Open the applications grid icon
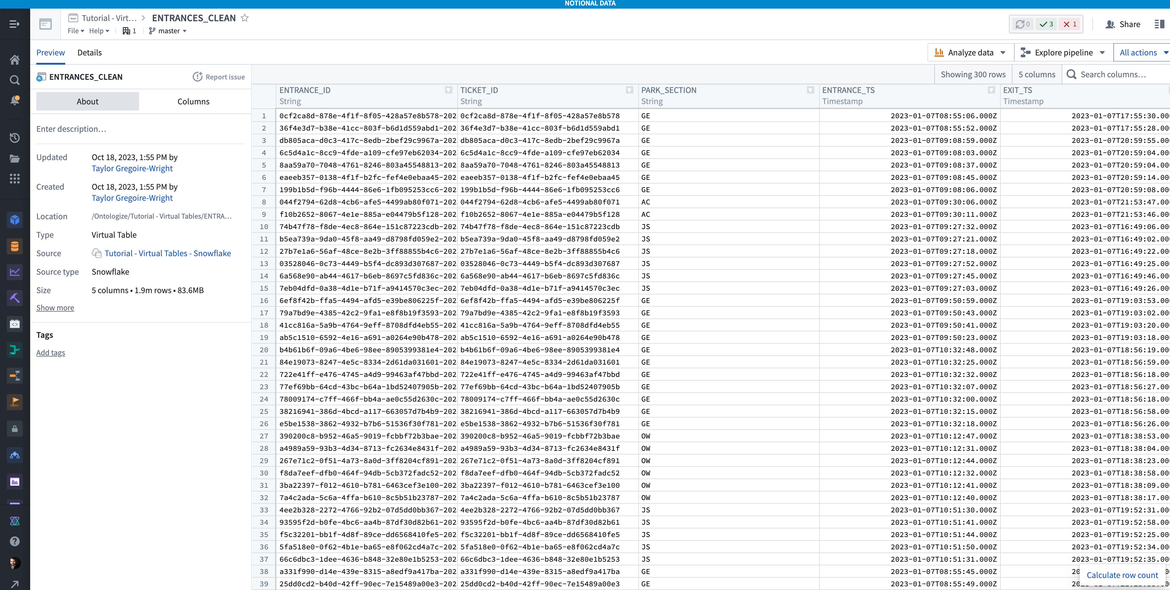 (x=15, y=179)
